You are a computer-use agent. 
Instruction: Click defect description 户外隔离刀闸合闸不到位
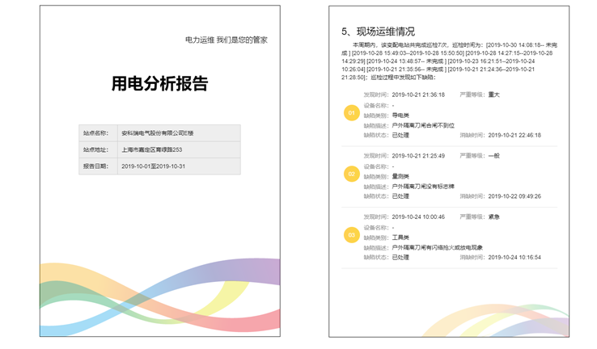click(x=423, y=125)
